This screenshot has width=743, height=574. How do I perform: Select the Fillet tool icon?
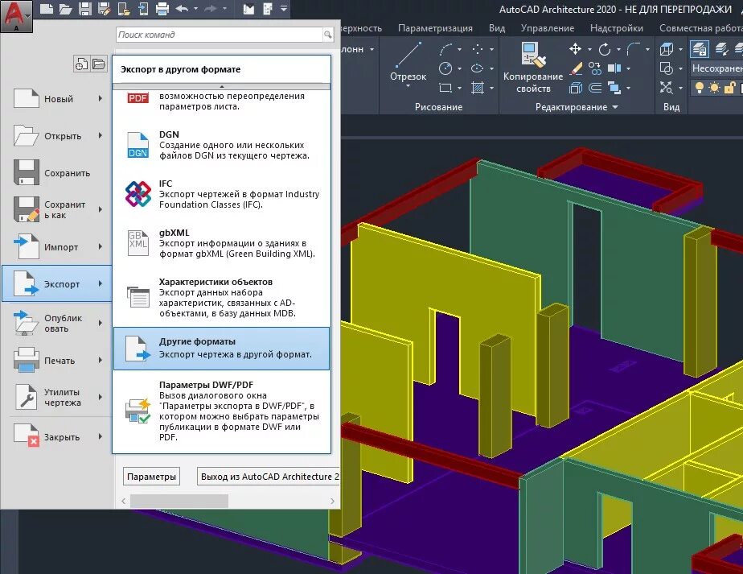pyautogui.click(x=634, y=49)
